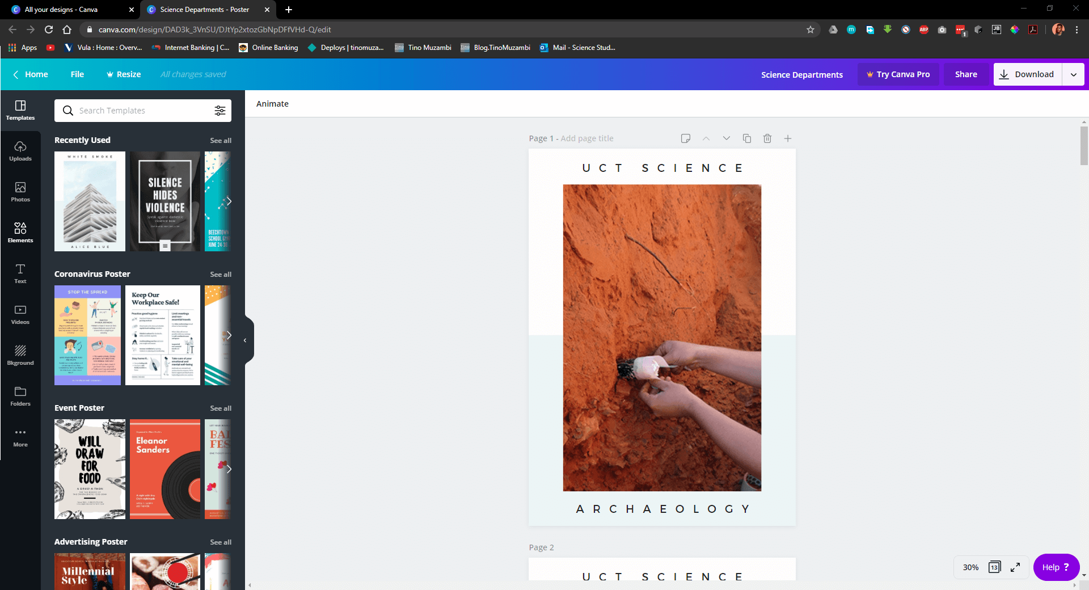Open the page grid view
The width and height of the screenshot is (1089, 590).
click(x=994, y=567)
